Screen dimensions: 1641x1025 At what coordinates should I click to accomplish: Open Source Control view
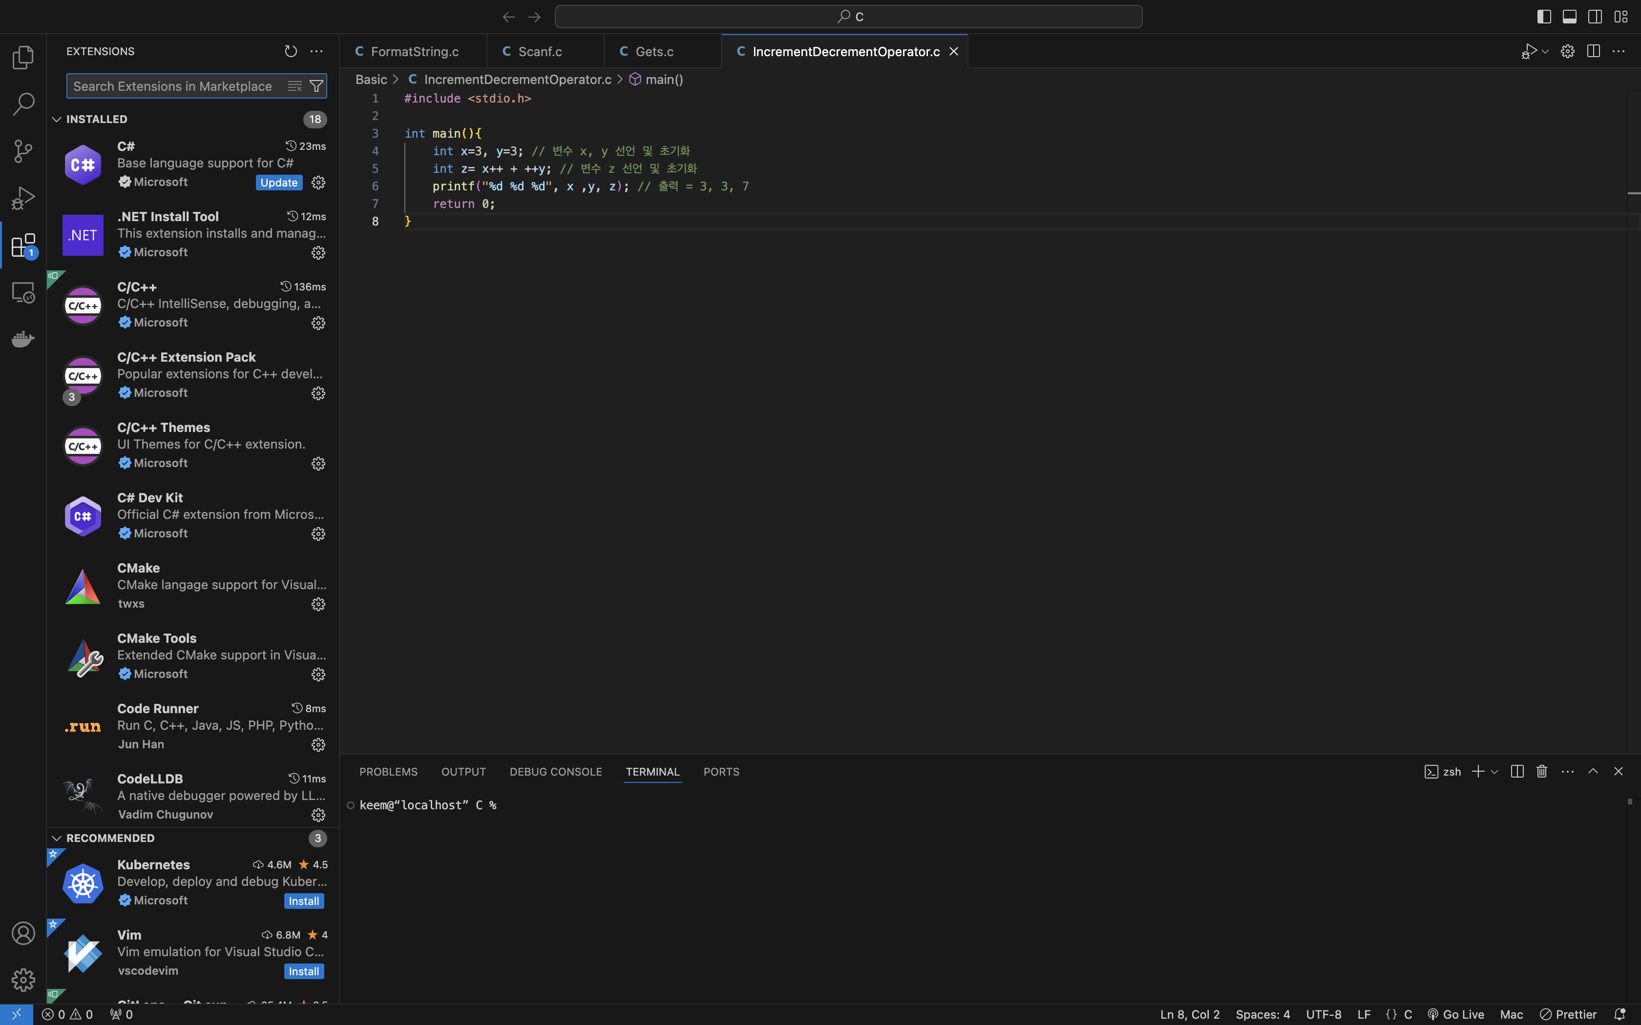click(x=23, y=151)
